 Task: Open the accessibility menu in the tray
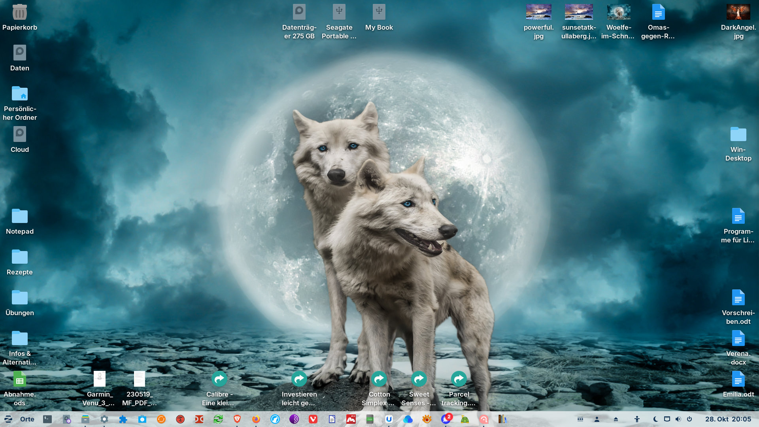click(637, 419)
